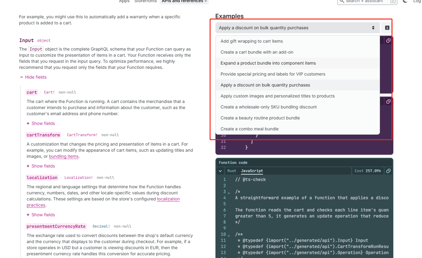
Task: Open the APIs and references menu
Action: (184, 1)
